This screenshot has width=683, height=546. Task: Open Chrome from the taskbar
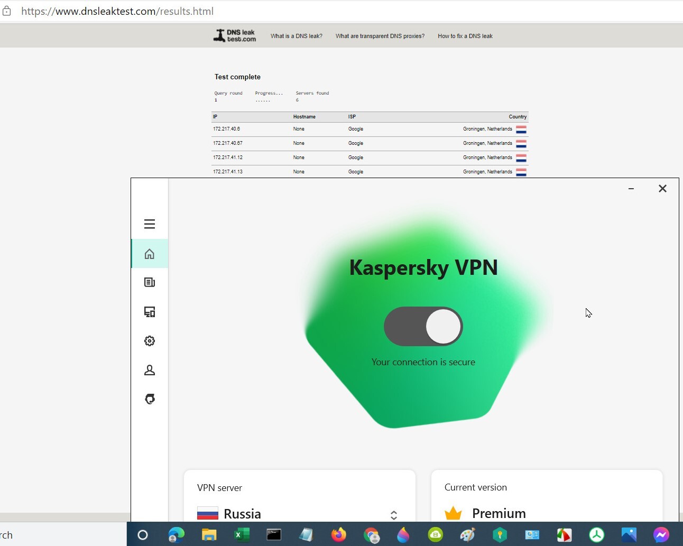point(372,535)
